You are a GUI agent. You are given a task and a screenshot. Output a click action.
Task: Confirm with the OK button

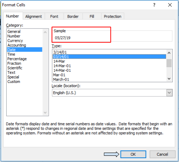coord(133,154)
